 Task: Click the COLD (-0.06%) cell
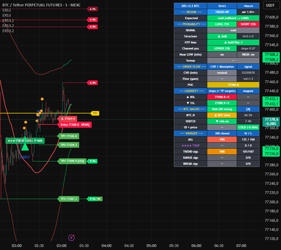click(x=248, y=127)
